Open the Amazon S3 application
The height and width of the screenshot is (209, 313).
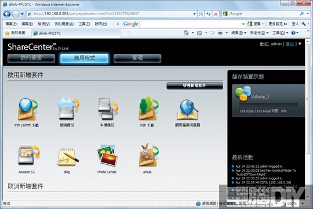click(x=28, y=155)
